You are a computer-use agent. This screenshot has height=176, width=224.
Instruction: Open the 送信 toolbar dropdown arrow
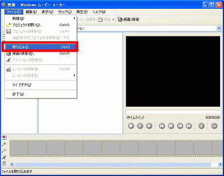(x=113, y=20)
